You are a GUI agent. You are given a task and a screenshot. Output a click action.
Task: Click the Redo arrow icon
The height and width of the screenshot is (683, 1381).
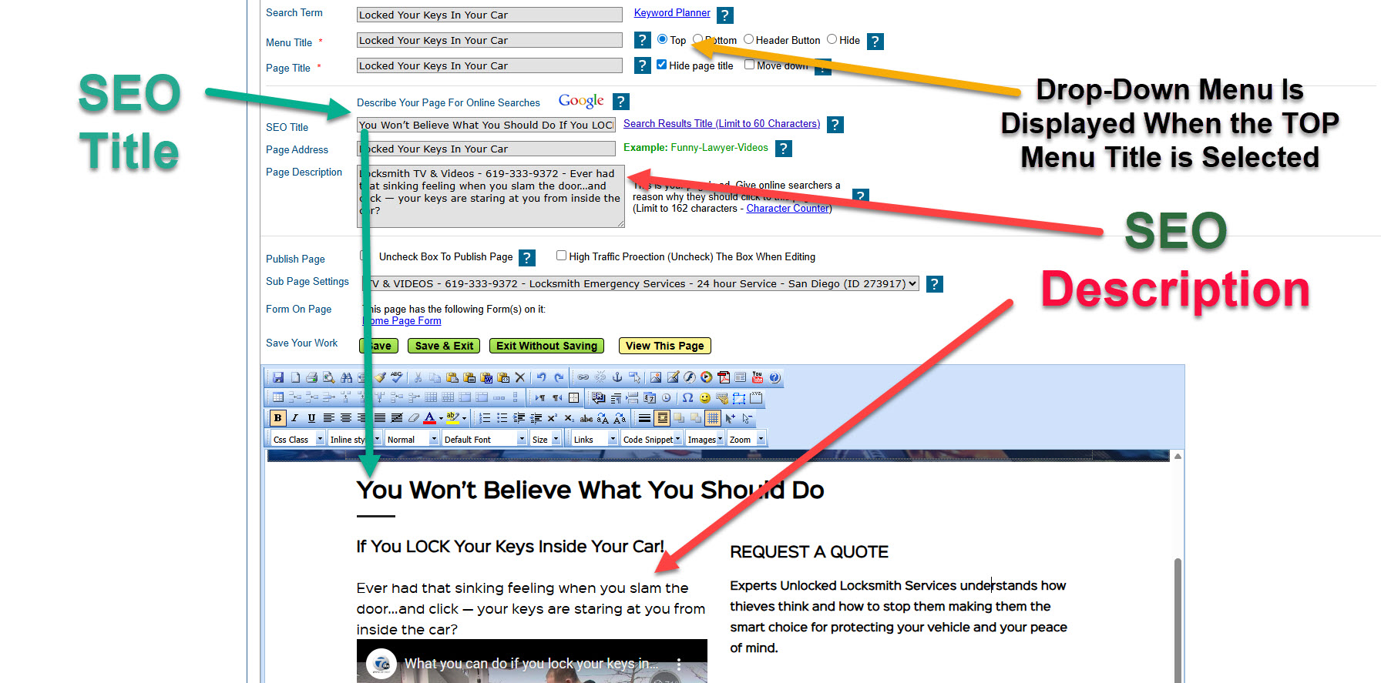[559, 377]
